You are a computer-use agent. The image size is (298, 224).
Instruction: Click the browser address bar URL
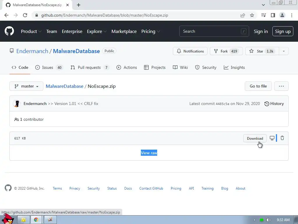[104, 15]
